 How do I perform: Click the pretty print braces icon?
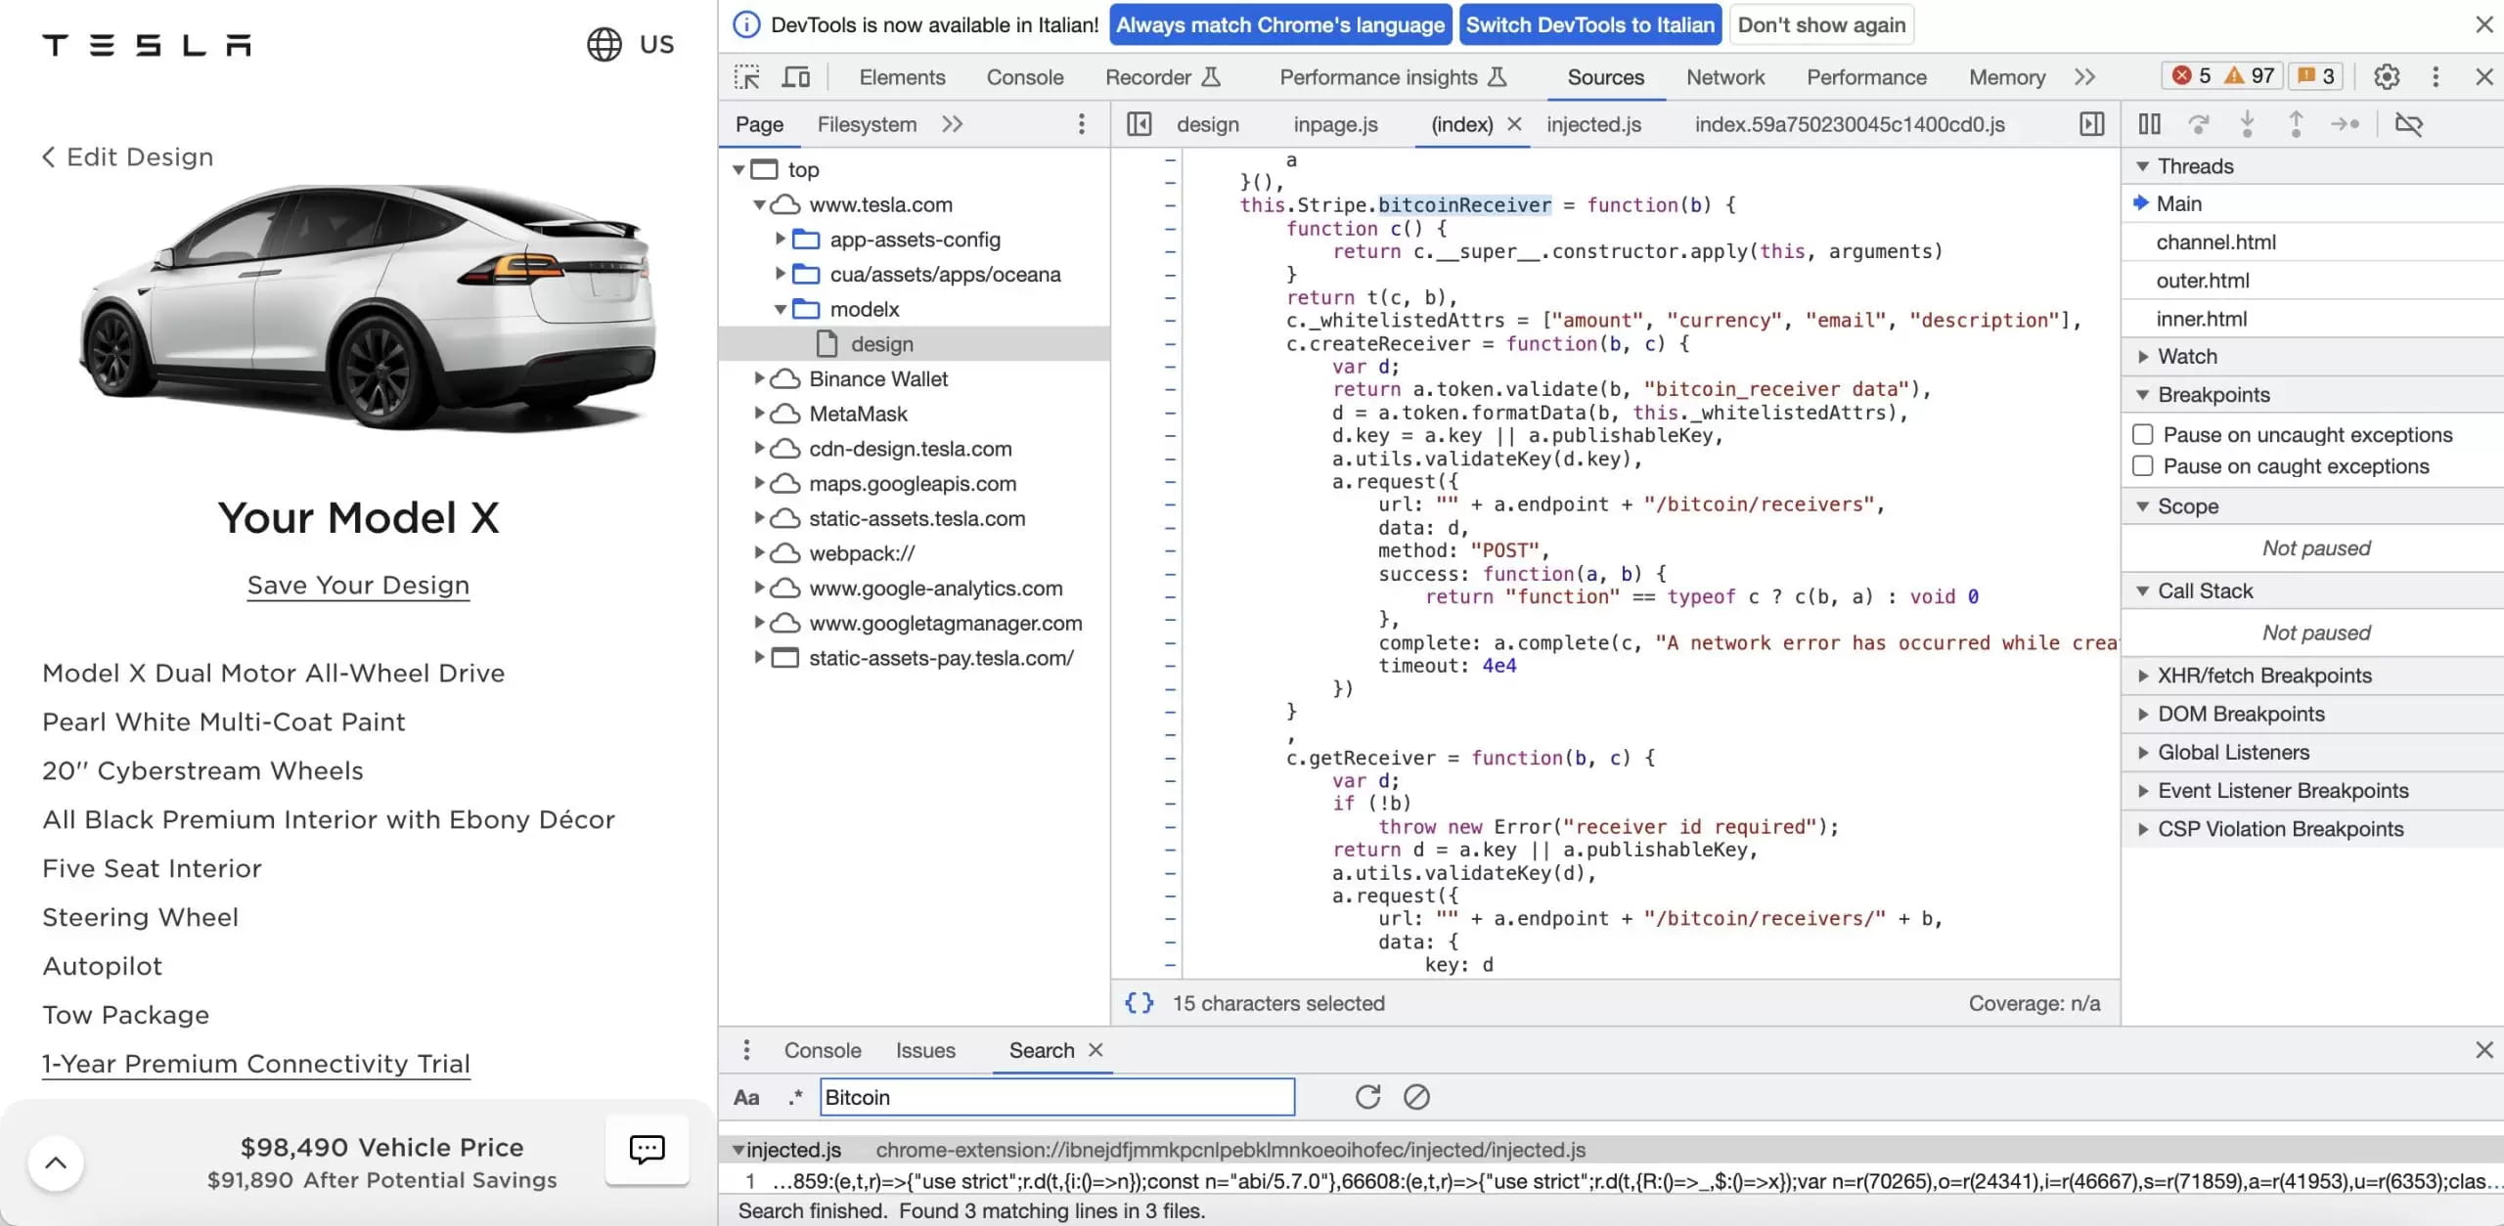click(x=1139, y=1003)
